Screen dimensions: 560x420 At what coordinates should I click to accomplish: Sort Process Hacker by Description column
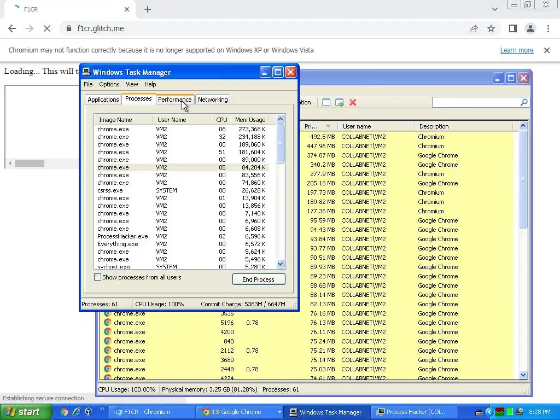pos(463,126)
